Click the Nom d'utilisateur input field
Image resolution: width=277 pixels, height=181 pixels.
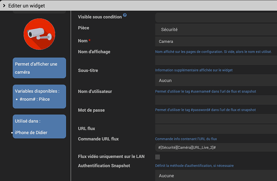[x=216, y=100]
